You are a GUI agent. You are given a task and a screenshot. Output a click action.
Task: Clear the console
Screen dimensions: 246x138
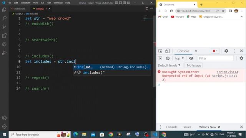tap(168, 58)
